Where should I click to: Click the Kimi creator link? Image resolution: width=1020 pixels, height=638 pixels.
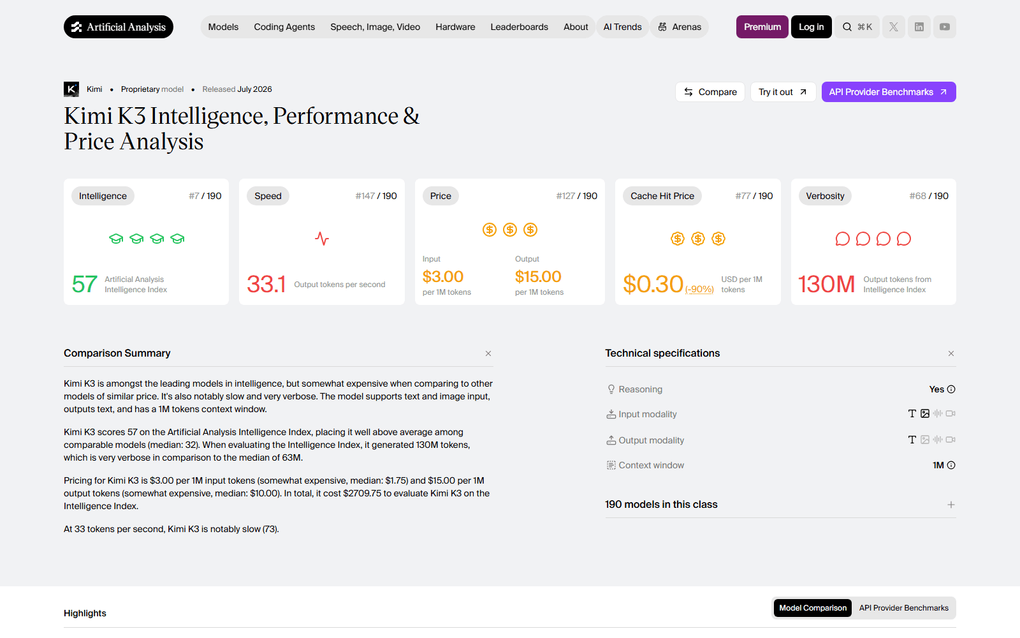pyautogui.click(x=94, y=89)
